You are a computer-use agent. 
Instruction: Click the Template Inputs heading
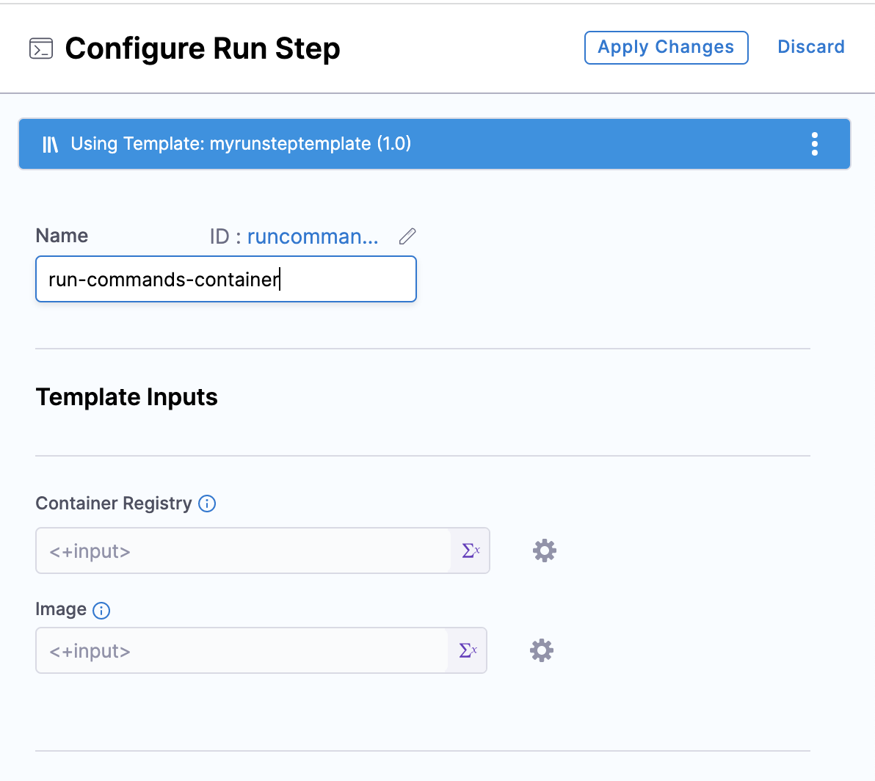point(126,397)
